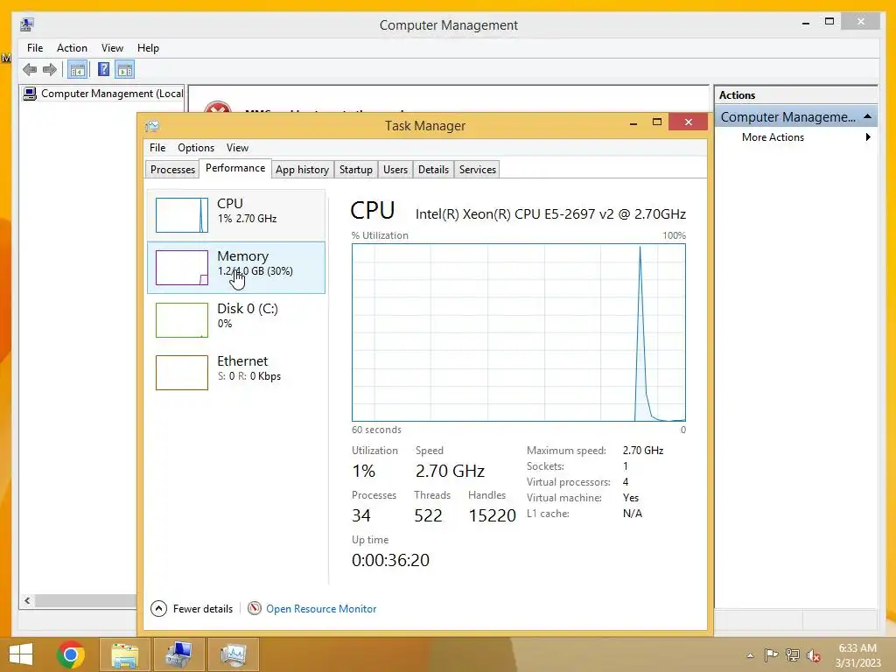Switch to the Processes tab
The width and height of the screenshot is (896, 672).
coord(172,170)
